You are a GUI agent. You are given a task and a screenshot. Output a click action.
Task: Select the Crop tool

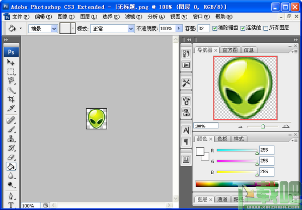11,99
